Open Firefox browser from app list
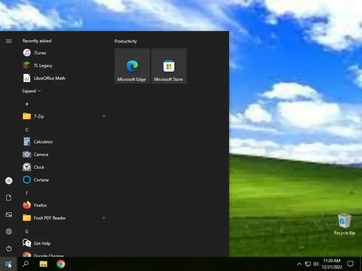 [x=65, y=205]
